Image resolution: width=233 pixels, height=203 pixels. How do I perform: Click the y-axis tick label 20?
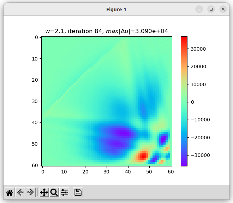point(35,80)
